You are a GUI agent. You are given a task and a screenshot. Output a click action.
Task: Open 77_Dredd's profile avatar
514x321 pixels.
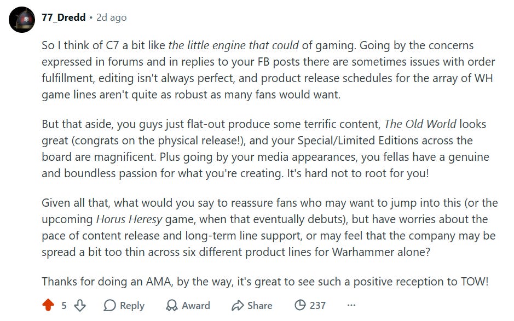click(22, 20)
